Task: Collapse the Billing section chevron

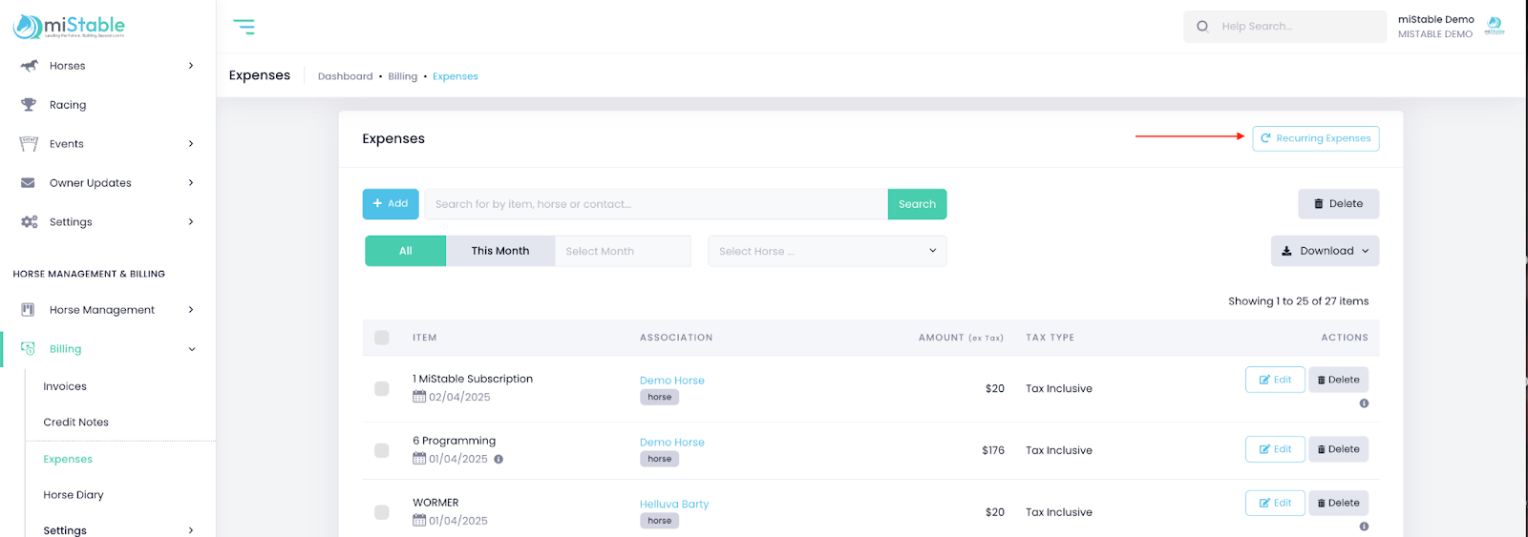Action: [x=192, y=349]
